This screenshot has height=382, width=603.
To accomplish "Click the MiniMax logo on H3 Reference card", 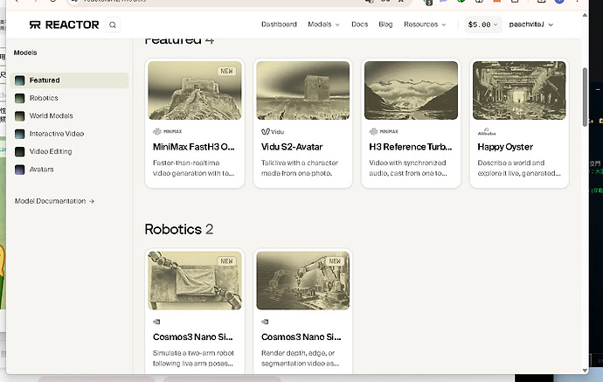I will (x=384, y=132).
